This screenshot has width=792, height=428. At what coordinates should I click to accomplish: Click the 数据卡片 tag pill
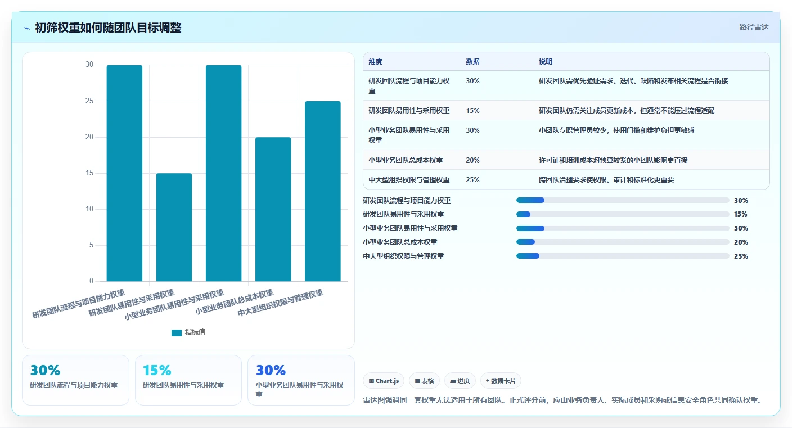501,381
